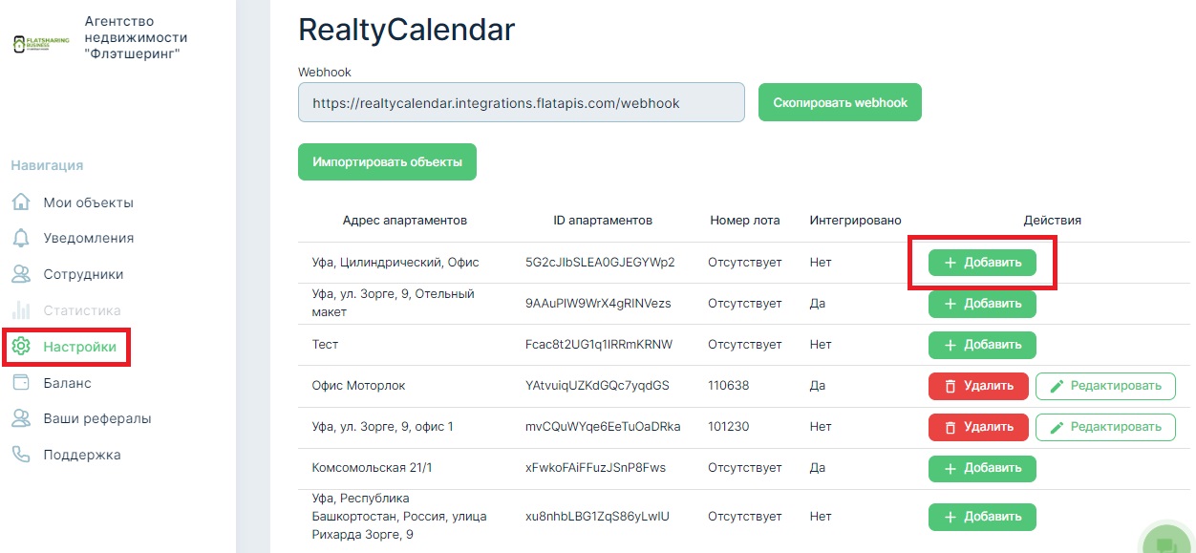
Task: Edit the lot 101230 apartment
Action: pyautogui.click(x=1105, y=427)
